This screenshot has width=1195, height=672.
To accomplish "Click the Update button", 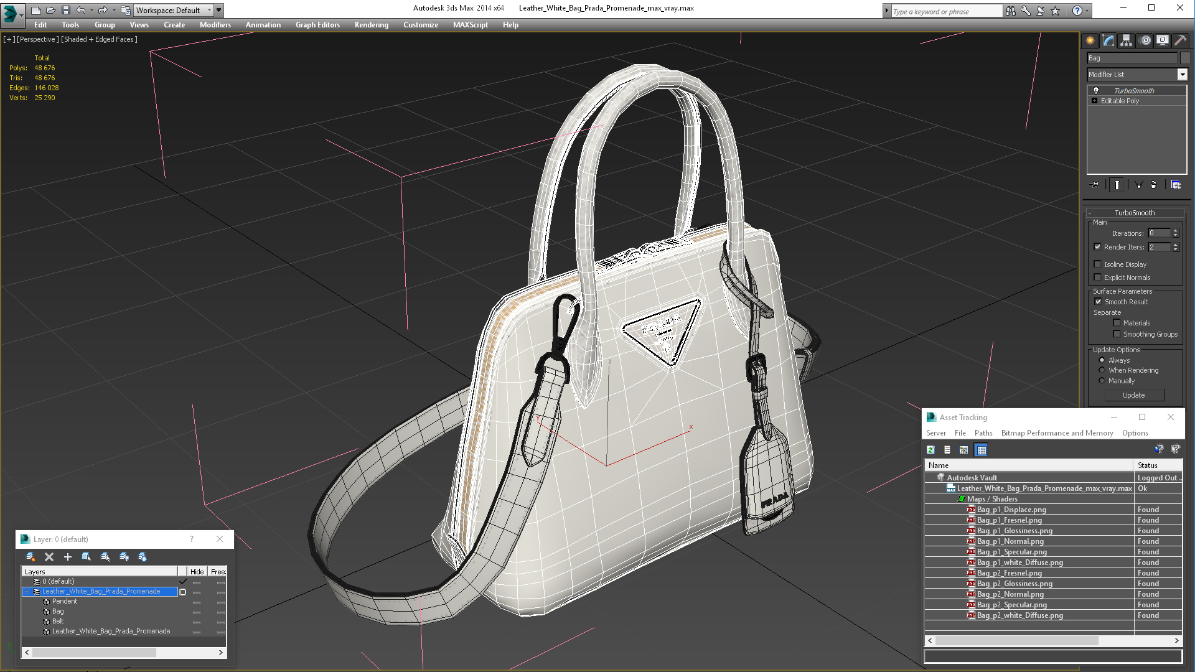I will pos(1133,395).
